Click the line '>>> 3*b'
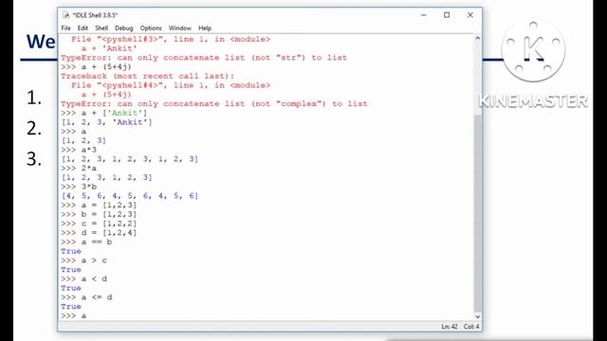This screenshot has width=607, height=341. (79, 187)
